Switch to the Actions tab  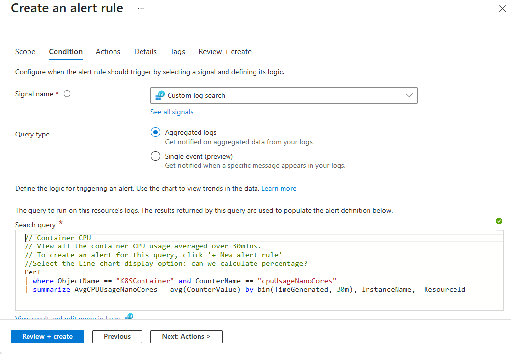coord(108,52)
